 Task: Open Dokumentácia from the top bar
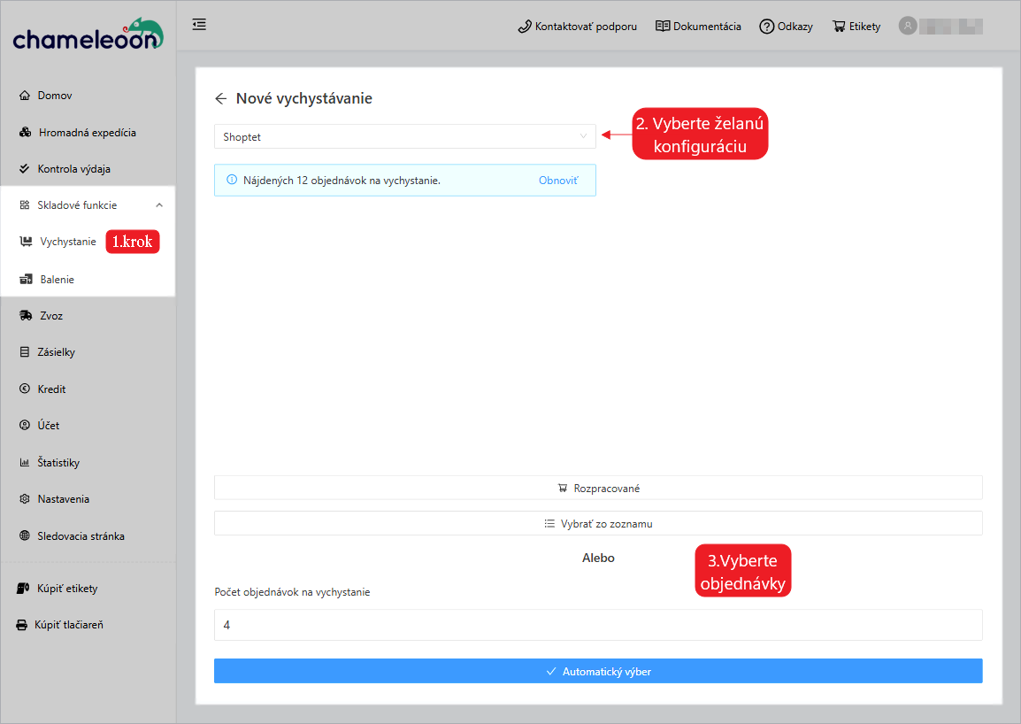[698, 27]
